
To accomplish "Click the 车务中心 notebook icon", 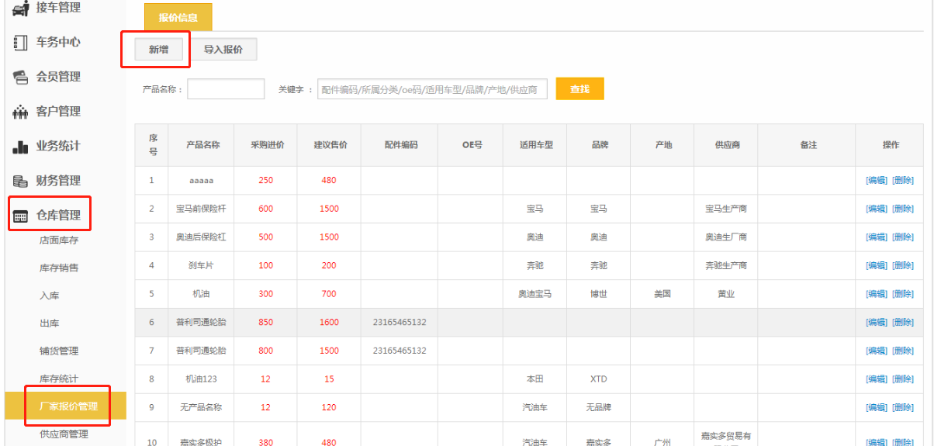I will 21,43.
